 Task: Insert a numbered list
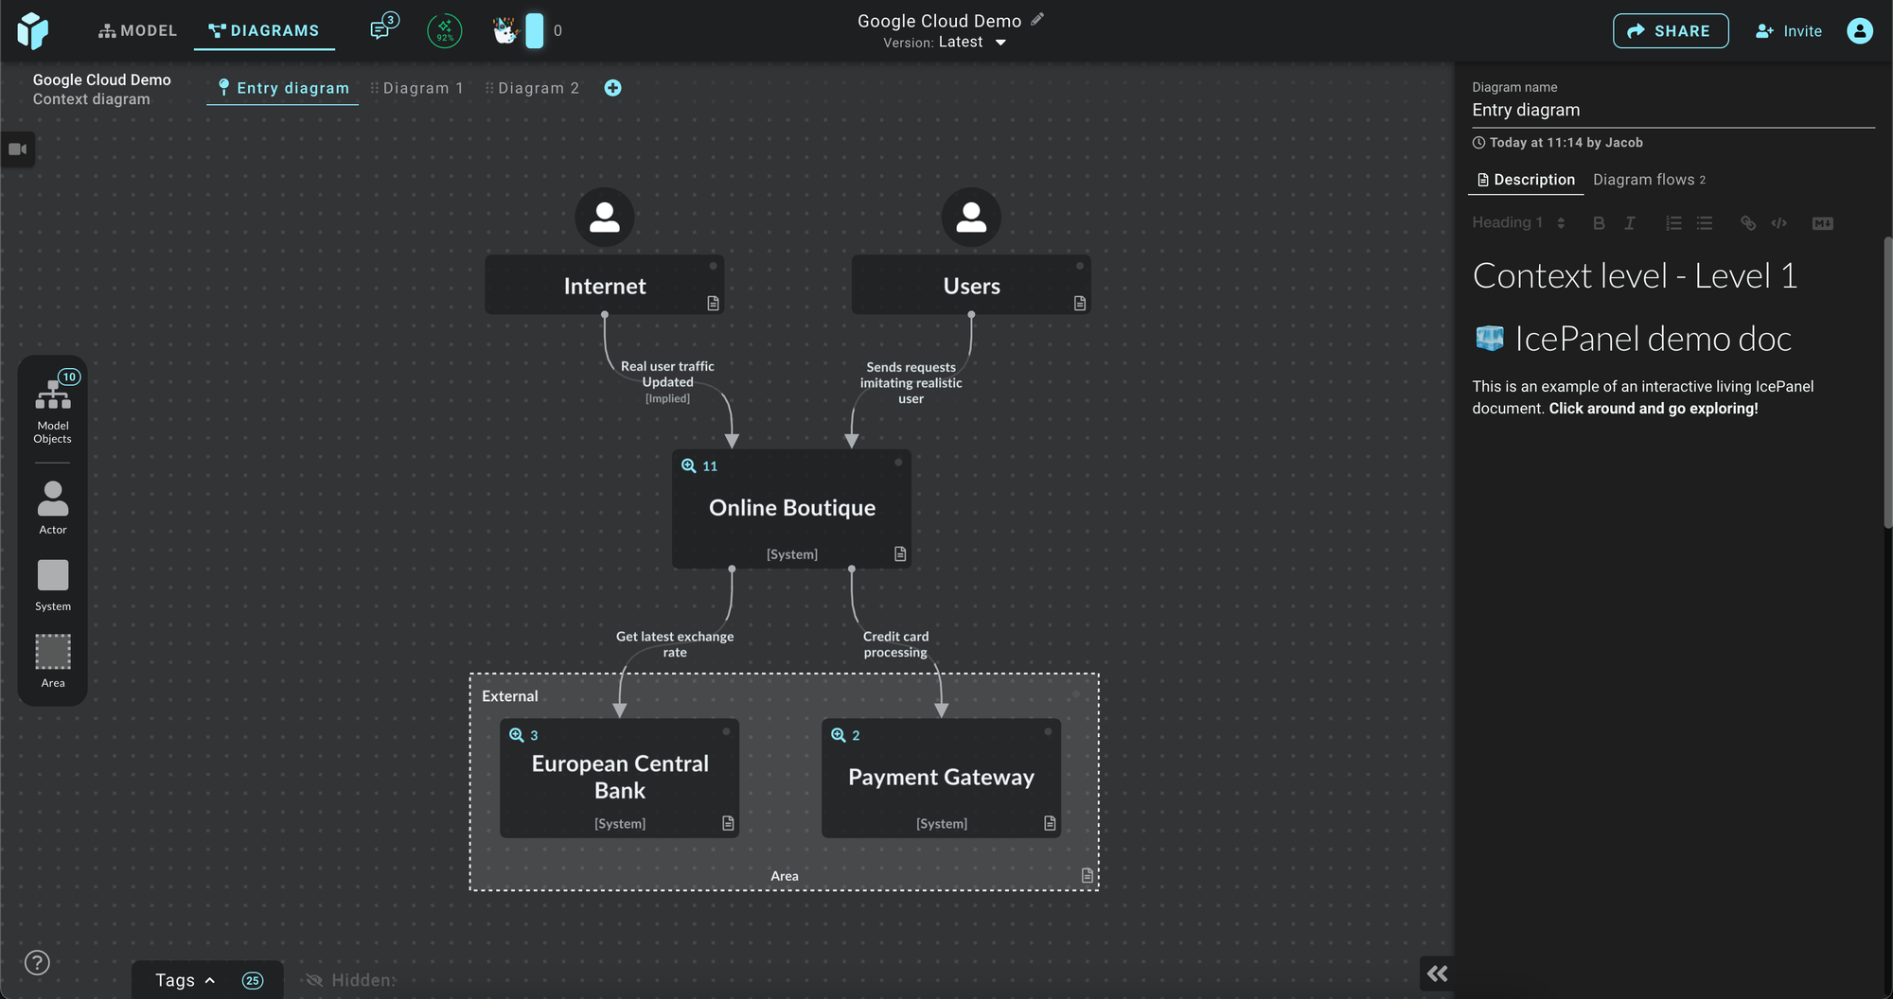1673,223
